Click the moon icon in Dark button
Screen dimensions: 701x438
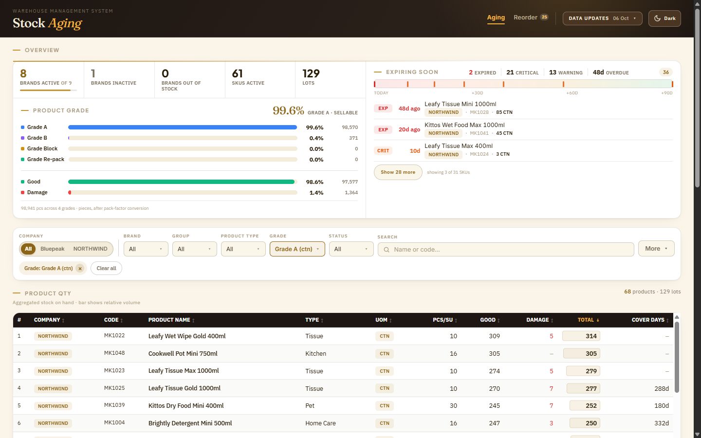657,18
